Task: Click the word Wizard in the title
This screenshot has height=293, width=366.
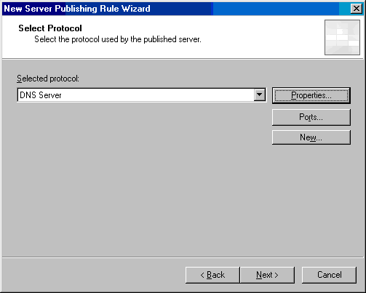Action: click(x=136, y=9)
